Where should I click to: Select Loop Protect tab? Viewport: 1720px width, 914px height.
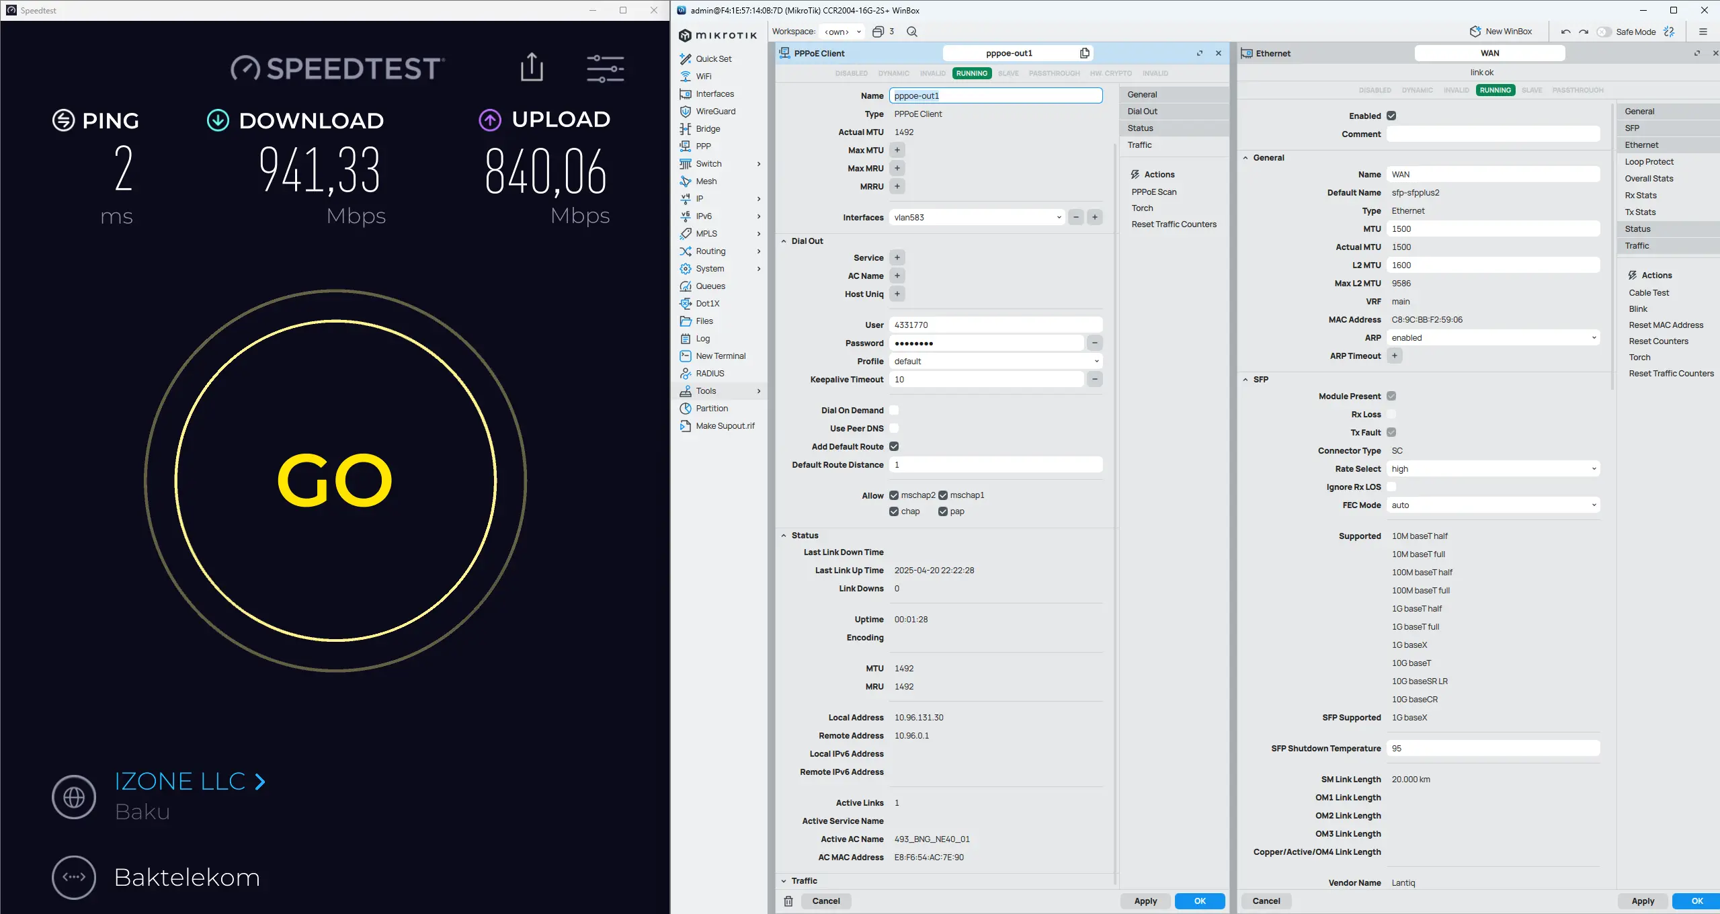[x=1668, y=161]
